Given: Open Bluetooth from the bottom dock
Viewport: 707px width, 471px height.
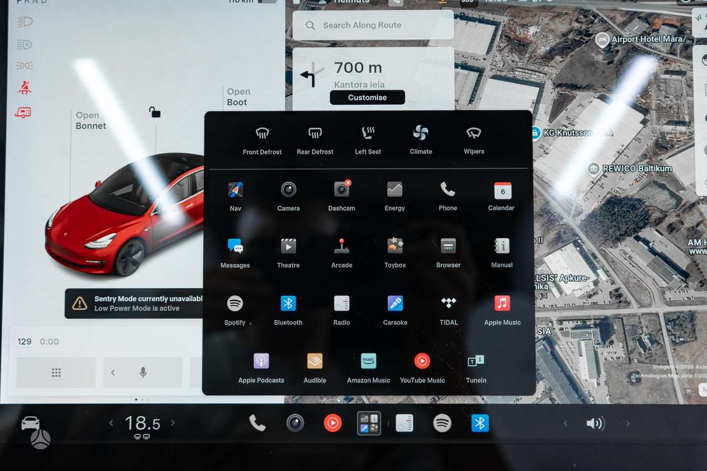Looking at the screenshot, I should coord(480,423).
